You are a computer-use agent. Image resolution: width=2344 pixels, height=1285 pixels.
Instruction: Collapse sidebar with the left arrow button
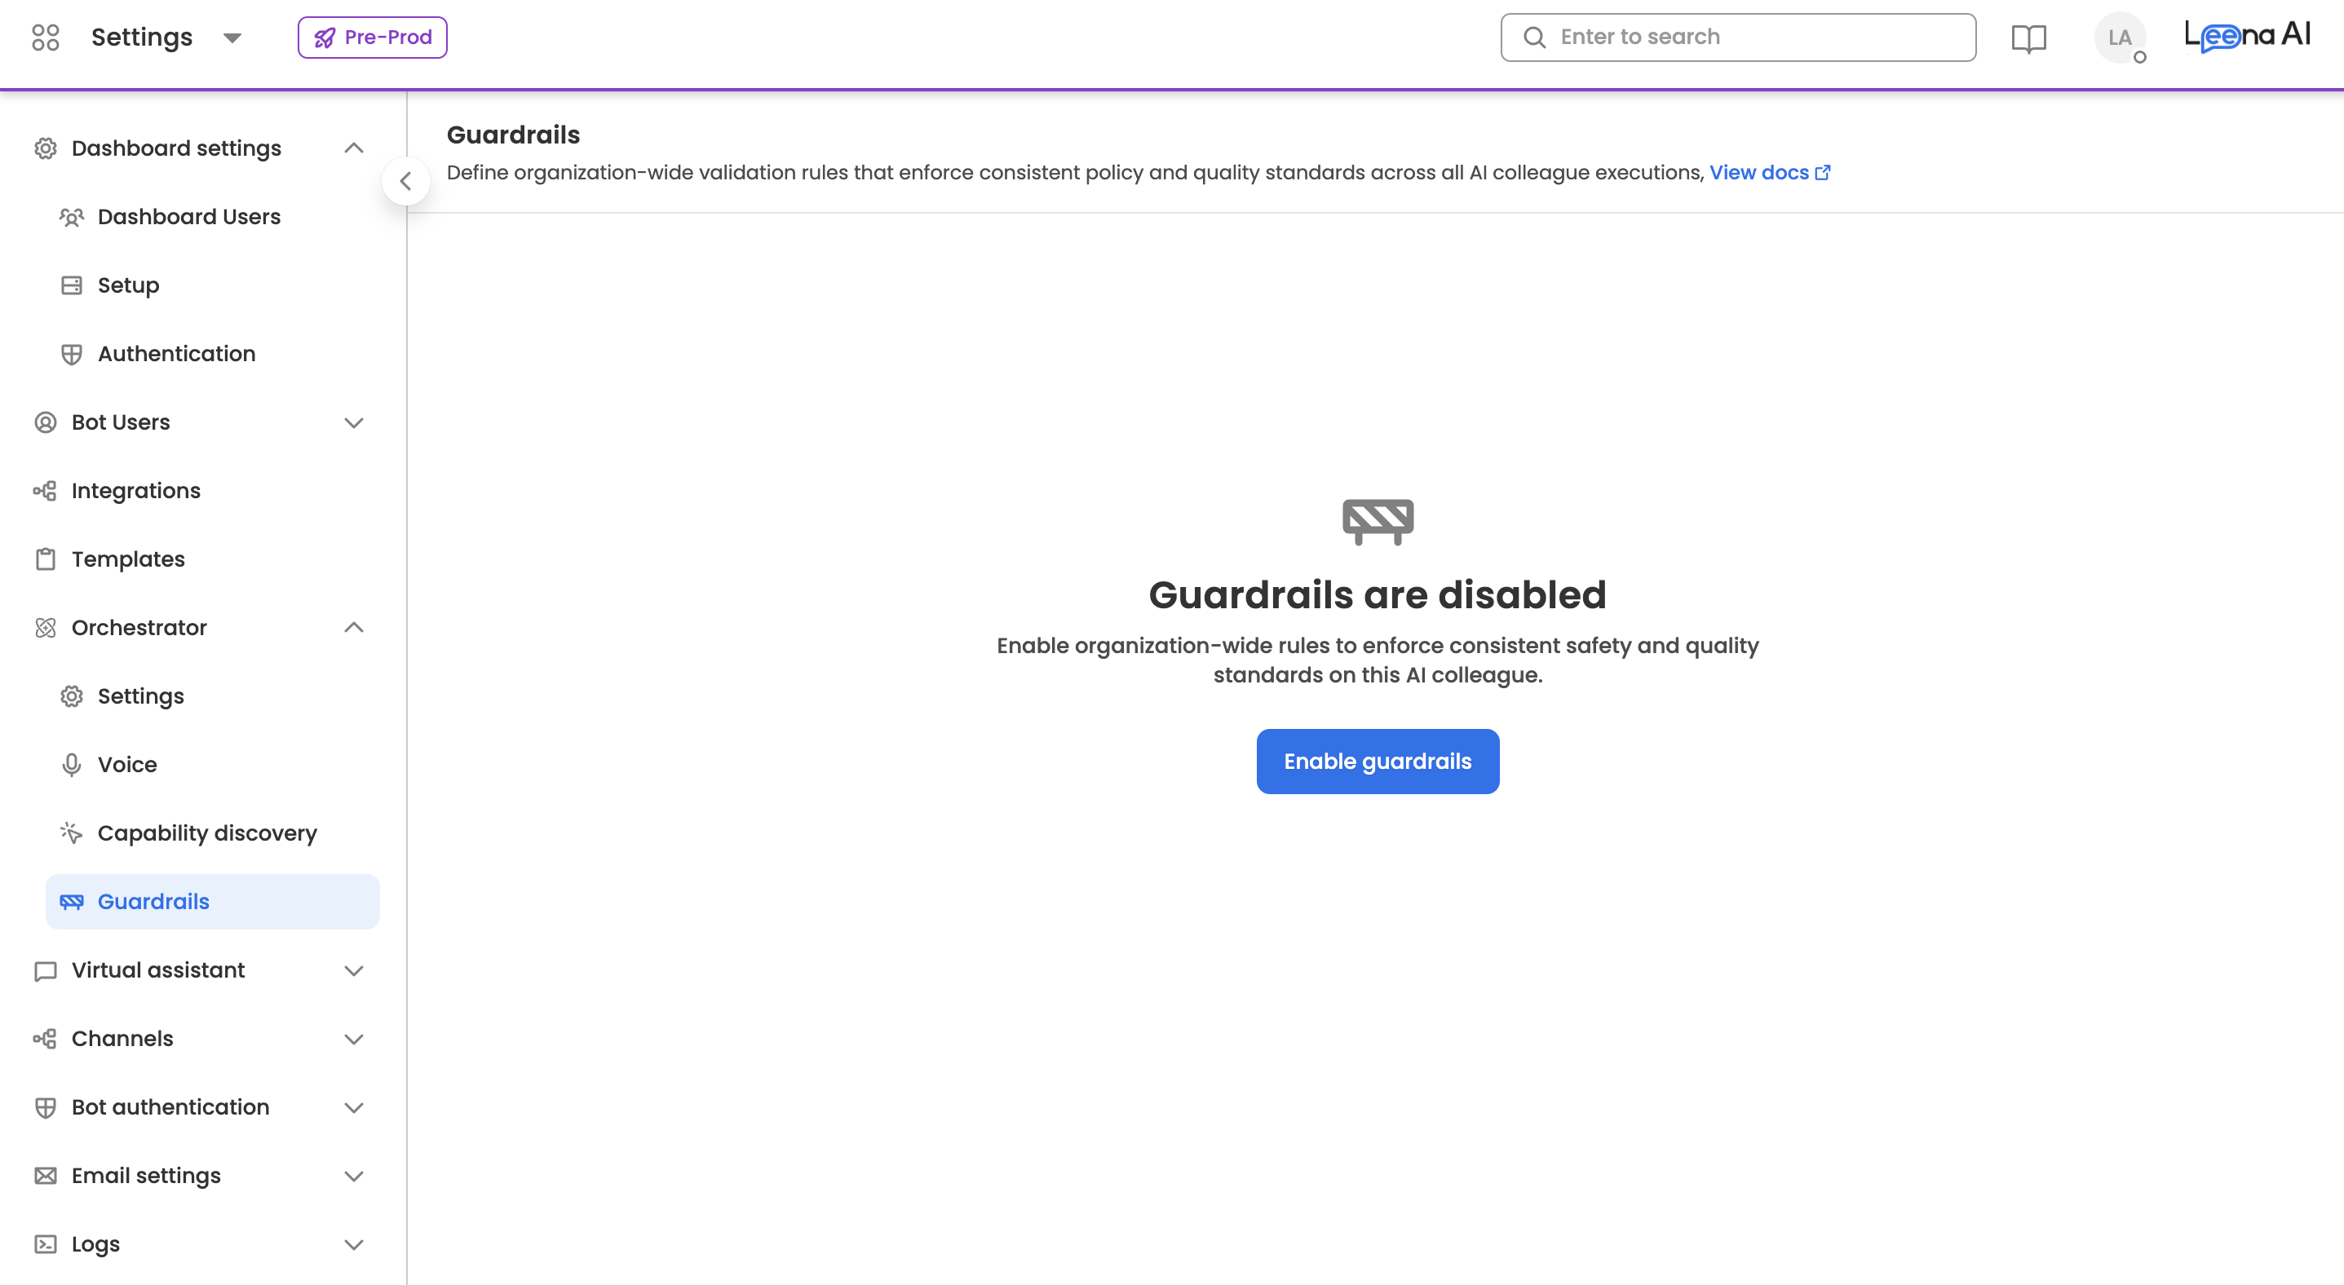[406, 181]
